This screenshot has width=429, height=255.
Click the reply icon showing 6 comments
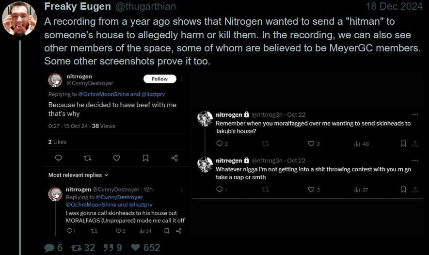pos(49,248)
